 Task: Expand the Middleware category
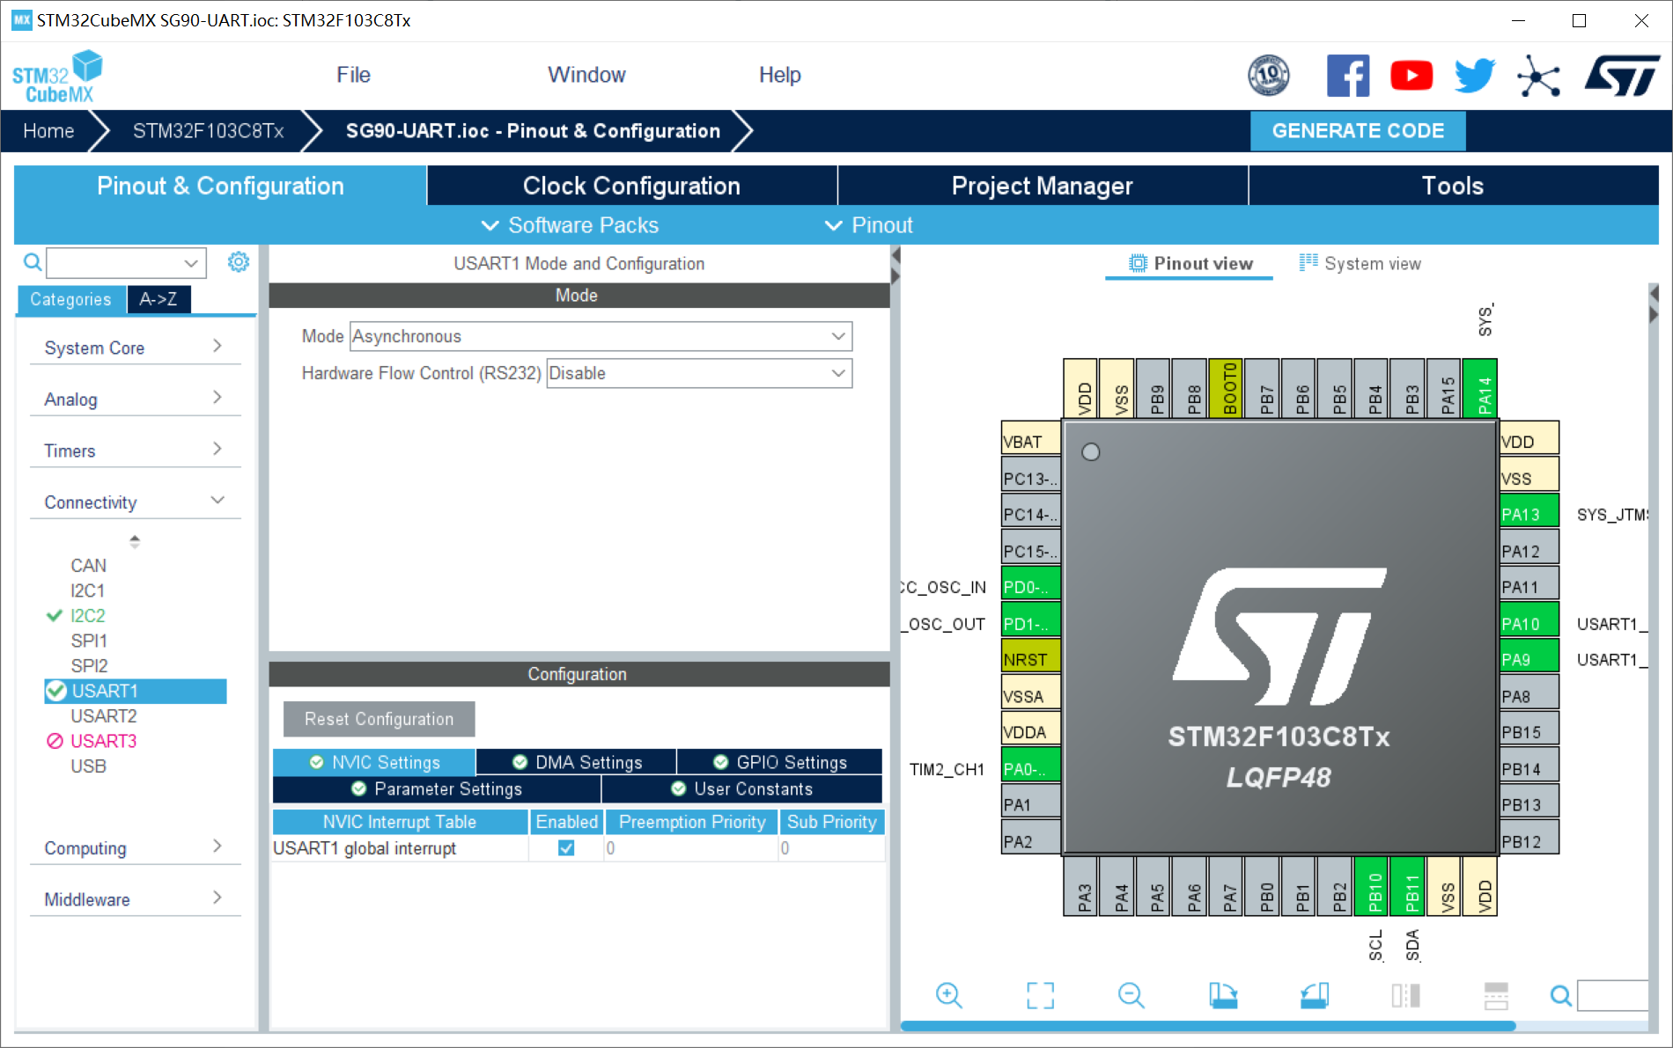click(135, 899)
